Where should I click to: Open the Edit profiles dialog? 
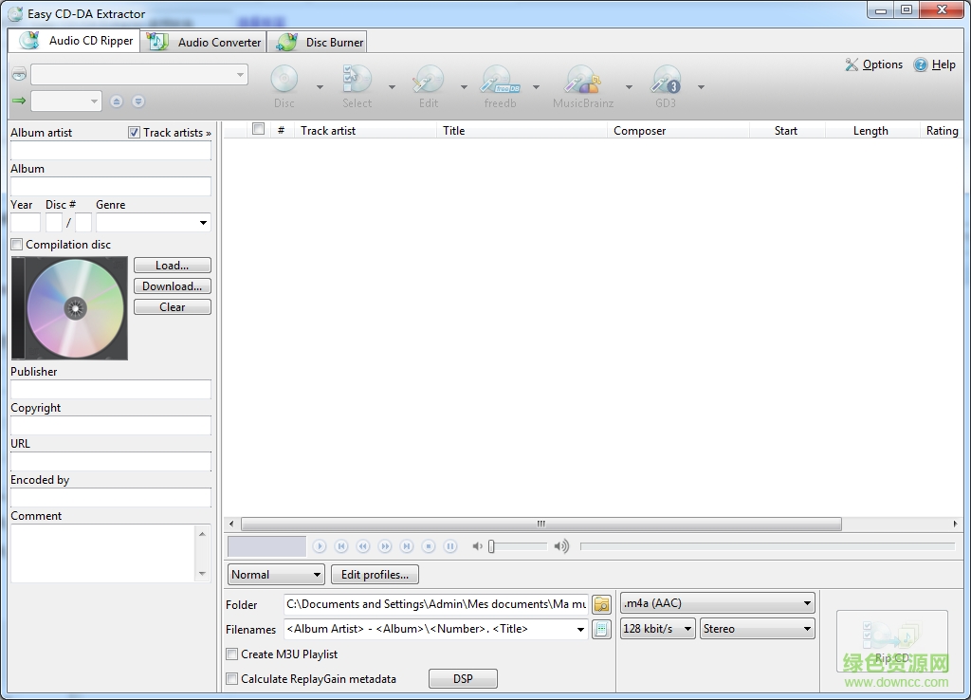[x=375, y=574]
